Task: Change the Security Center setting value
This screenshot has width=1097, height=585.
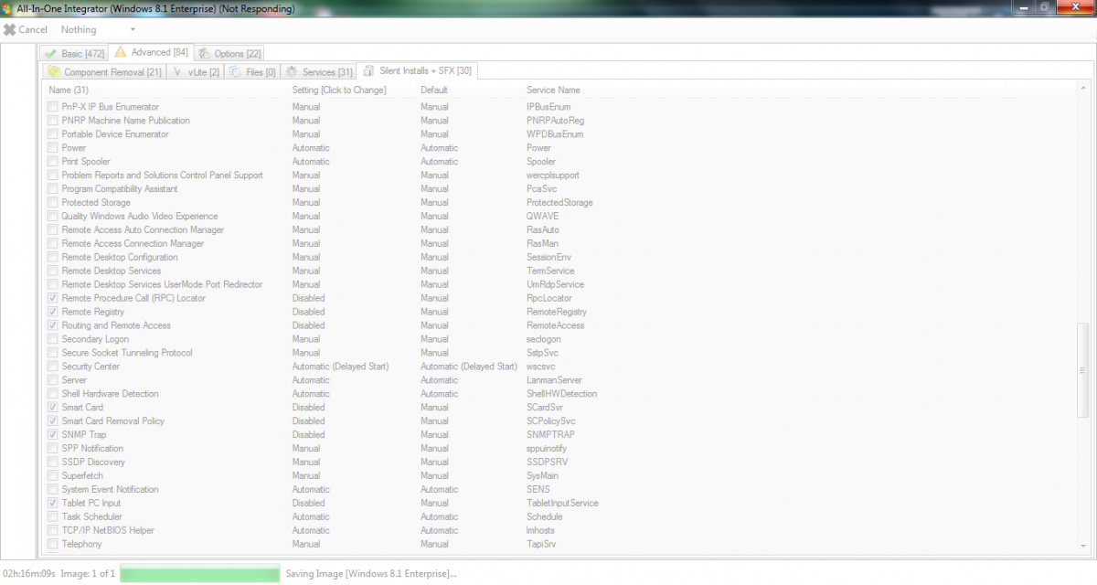Action: pyautogui.click(x=340, y=367)
